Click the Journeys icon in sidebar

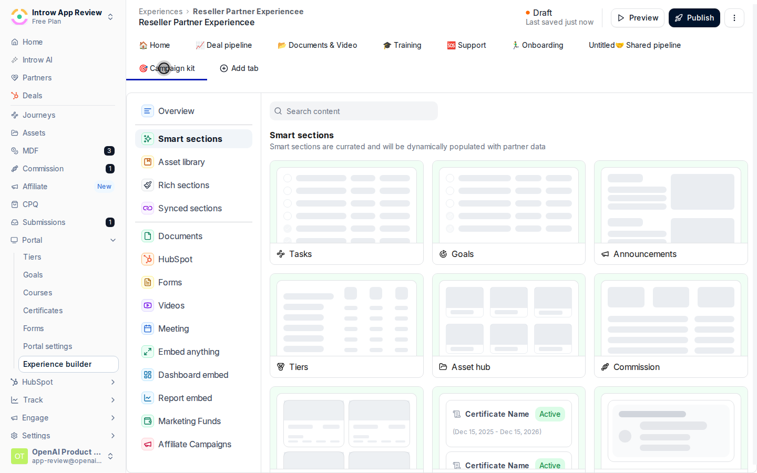[x=15, y=115]
